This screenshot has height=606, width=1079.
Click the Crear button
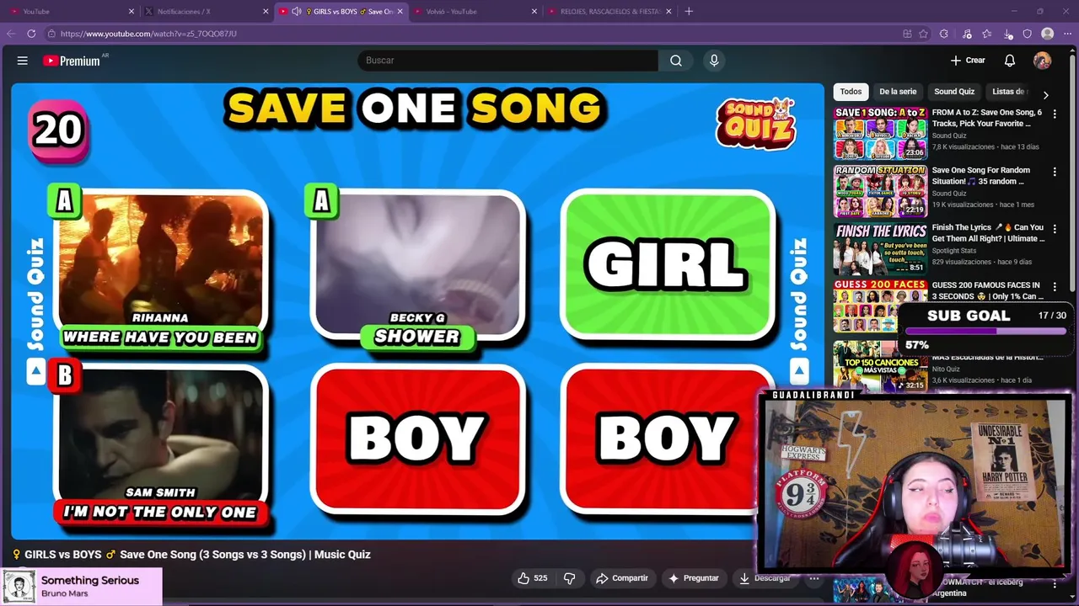[968, 61]
